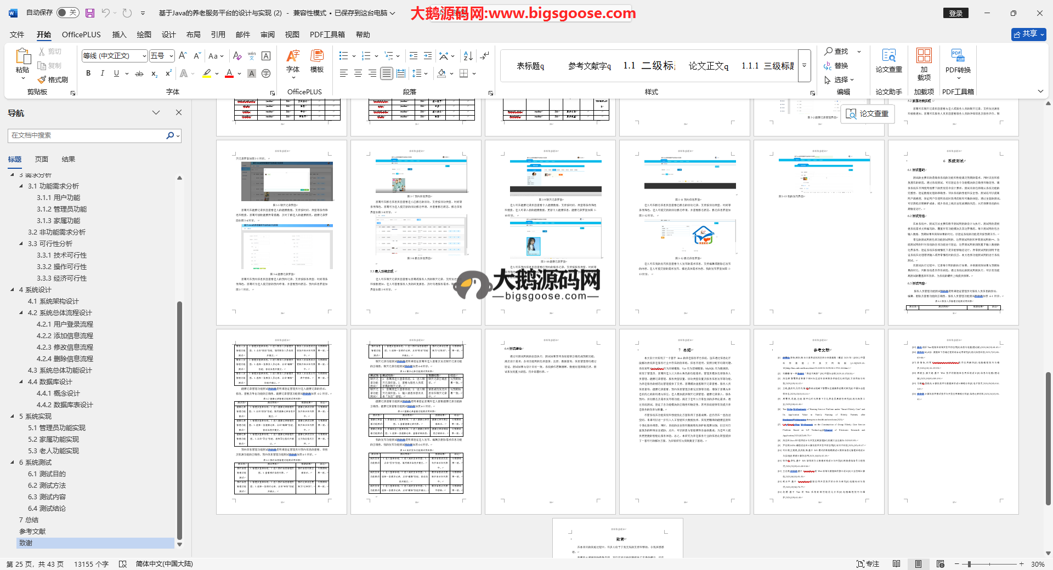
Task: Toggle the AutoSave switch
Action: point(67,13)
